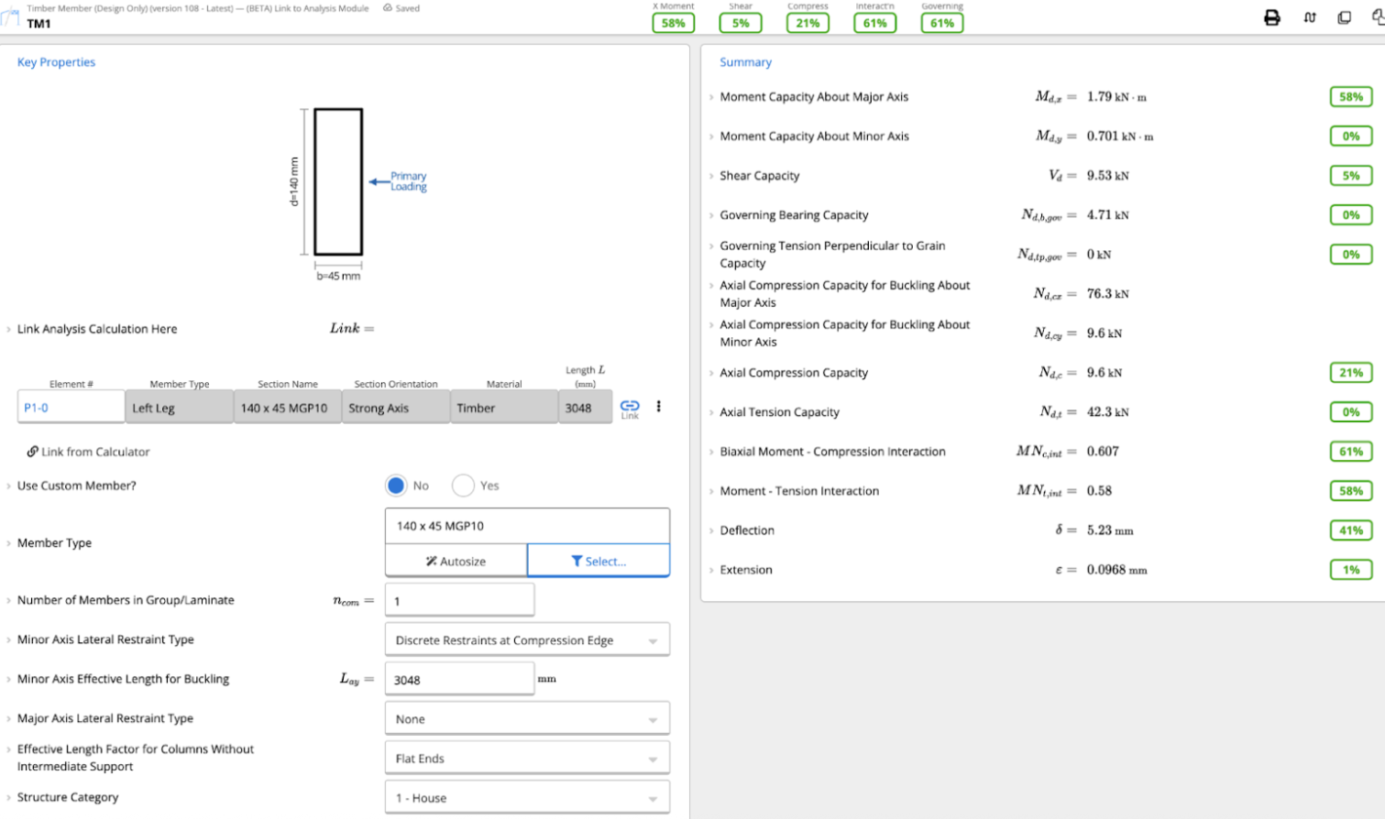Screen dimensions: 1385x819
Task: Select the No radio for Use Custom Member
Action: point(396,486)
